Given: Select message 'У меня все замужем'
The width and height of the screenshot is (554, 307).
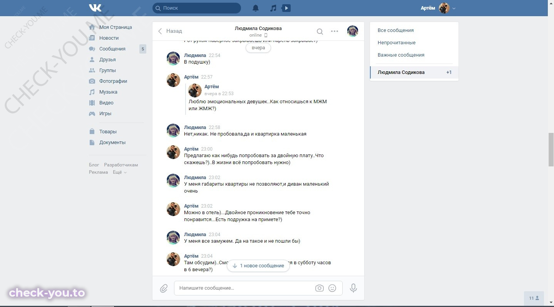Looking at the screenshot, I should pos(242,241).
